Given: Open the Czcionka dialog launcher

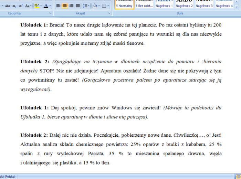Looking at the screenshot, I should pyautogui.click(x=51, y=13).
